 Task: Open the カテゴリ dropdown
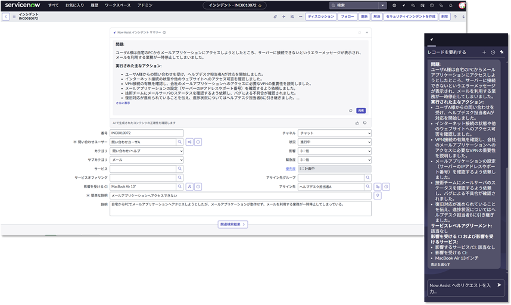pos(146,151)
